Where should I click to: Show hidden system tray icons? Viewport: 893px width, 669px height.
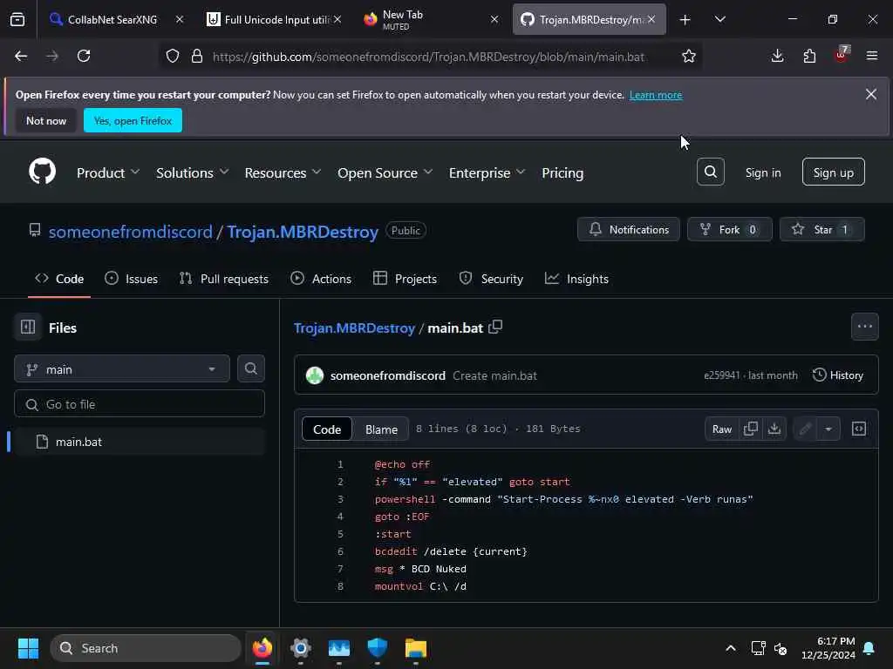730,648
